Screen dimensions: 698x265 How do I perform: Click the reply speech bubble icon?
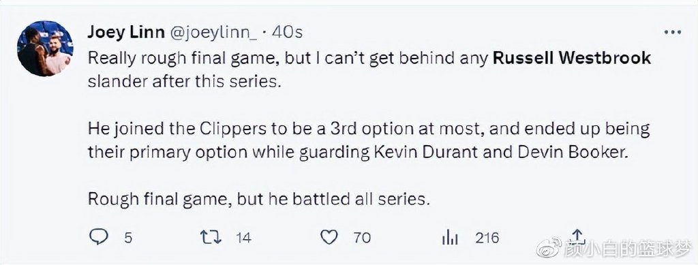pyautogui.click(x=98, y=237)
